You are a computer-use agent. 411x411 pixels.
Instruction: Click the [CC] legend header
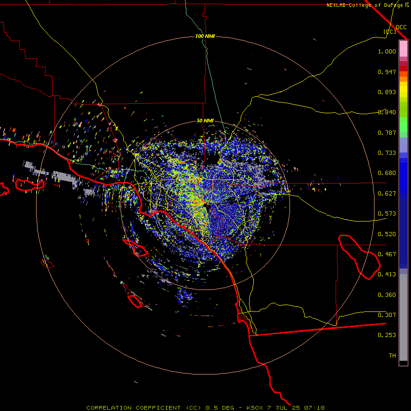pos(390,32)
